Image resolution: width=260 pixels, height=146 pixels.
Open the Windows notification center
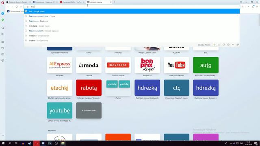256,143
